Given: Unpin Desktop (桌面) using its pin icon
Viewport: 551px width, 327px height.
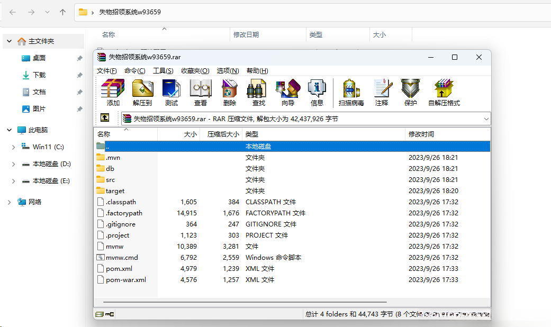Looking at the screenshot, I should pos(79,58).
